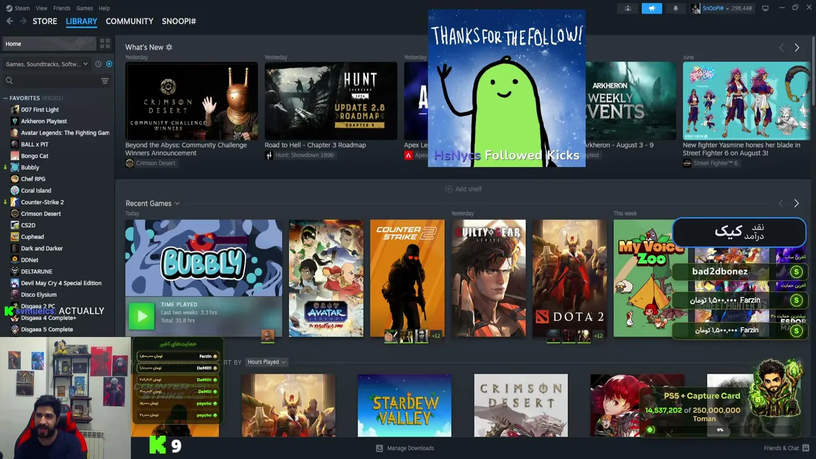Click the Coral Island game icon
The height and width of the screenshot is (459, 816).
coord(15,191)
